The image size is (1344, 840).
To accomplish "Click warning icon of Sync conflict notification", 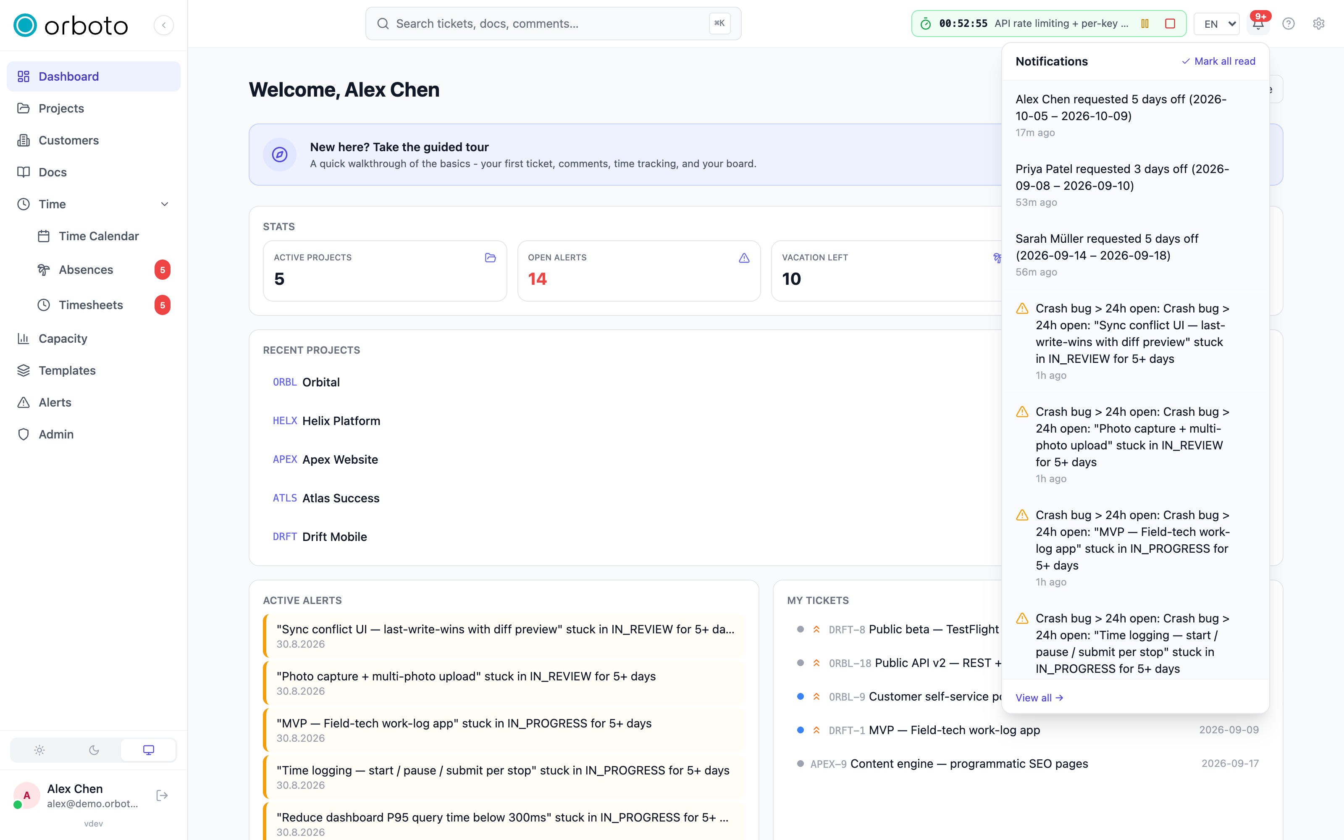I will (1022, 308).
